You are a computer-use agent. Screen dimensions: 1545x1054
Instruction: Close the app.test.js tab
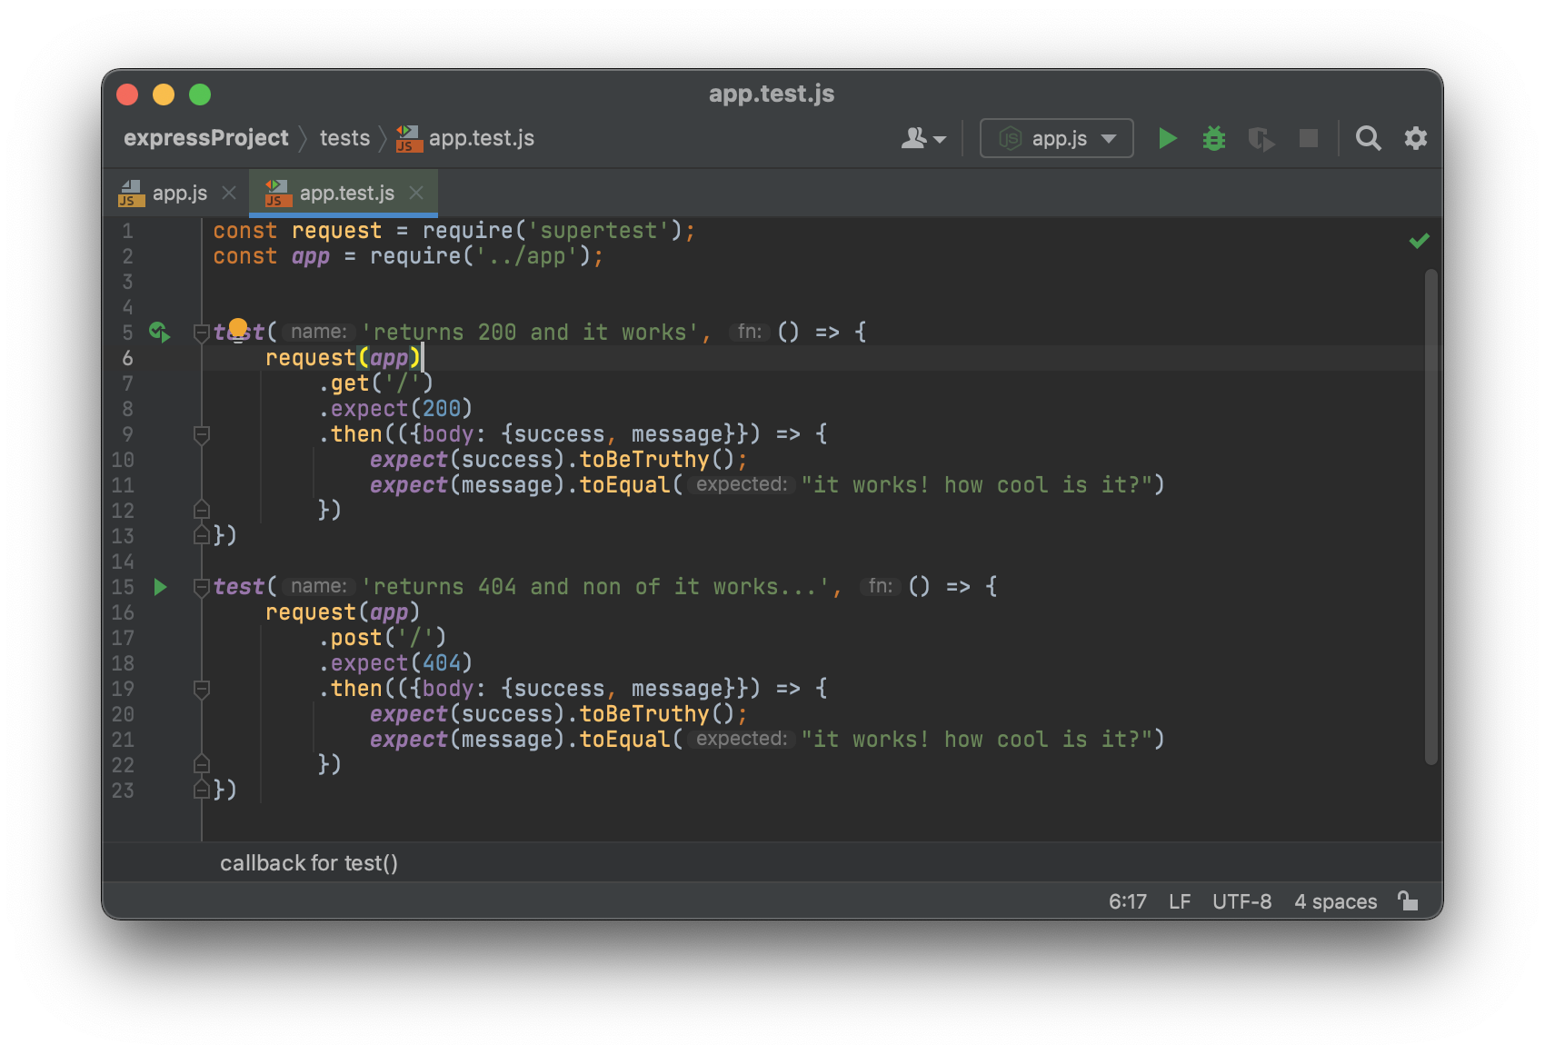click(416, 193)
